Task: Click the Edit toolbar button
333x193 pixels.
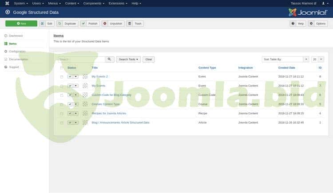Action: 47,24
